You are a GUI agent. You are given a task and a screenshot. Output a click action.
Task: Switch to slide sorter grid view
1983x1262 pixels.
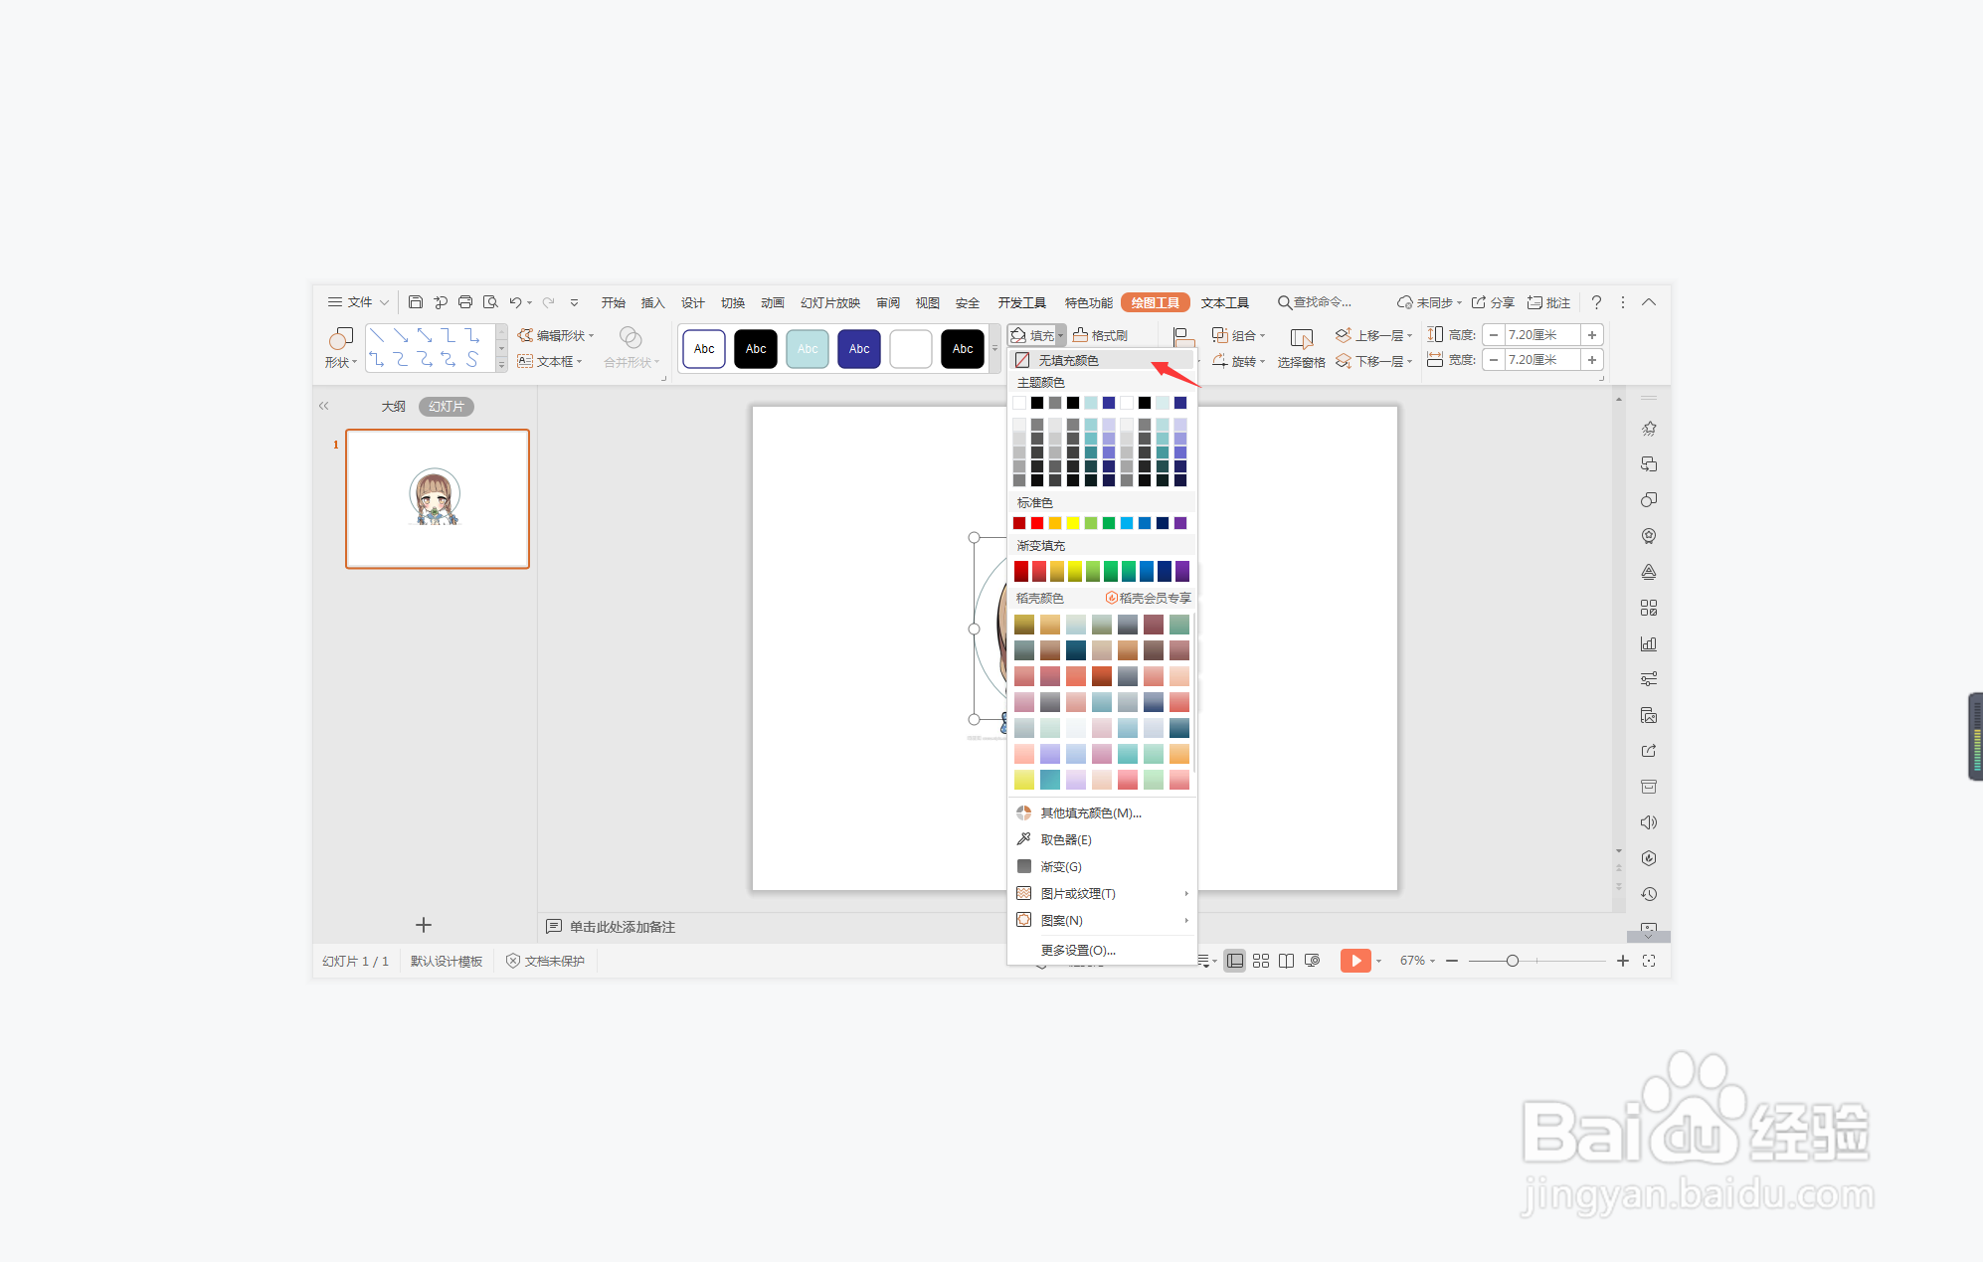coord(1261,961)
